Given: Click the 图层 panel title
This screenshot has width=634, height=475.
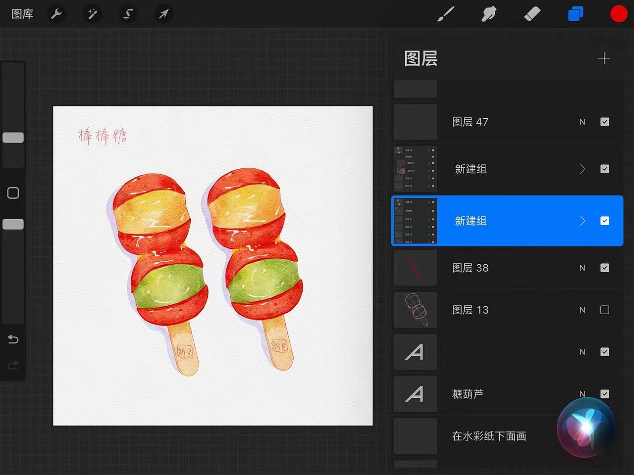Looking at the screenshot, I should 421,58.
